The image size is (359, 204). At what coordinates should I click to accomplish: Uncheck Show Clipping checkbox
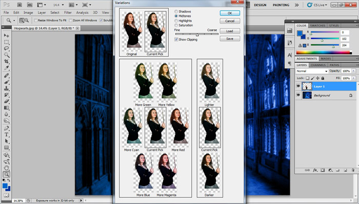176,39
